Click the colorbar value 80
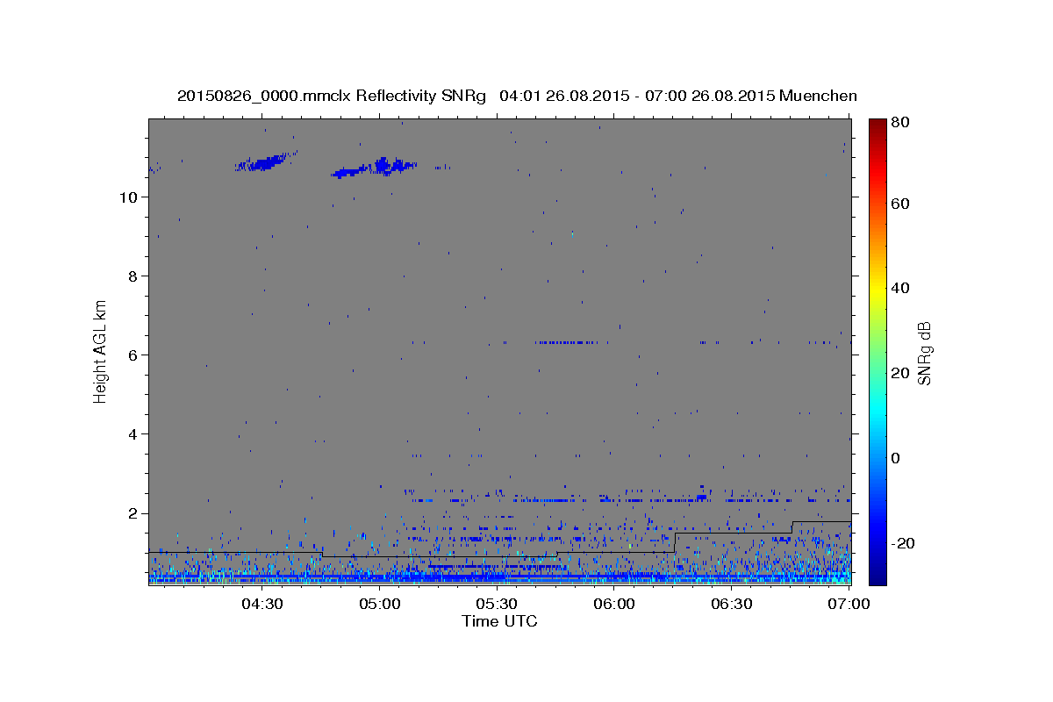The image size is (1053, 702). click(902, 123)
